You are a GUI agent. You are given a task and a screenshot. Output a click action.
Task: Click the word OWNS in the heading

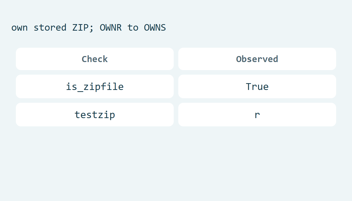155,27
